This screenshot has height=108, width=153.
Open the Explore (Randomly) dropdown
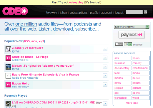click(132, 27)
